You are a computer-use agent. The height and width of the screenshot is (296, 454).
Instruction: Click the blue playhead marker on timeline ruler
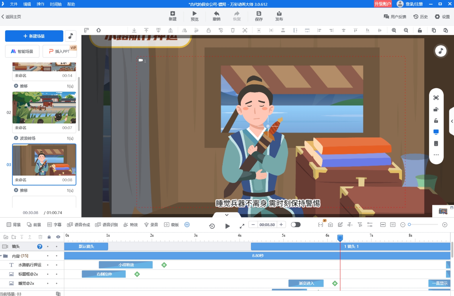click(340, 238)
